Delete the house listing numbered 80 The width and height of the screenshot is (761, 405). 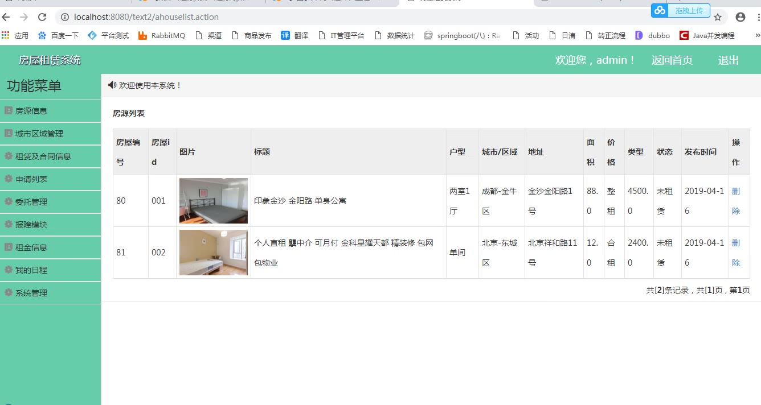coord(736,201)
